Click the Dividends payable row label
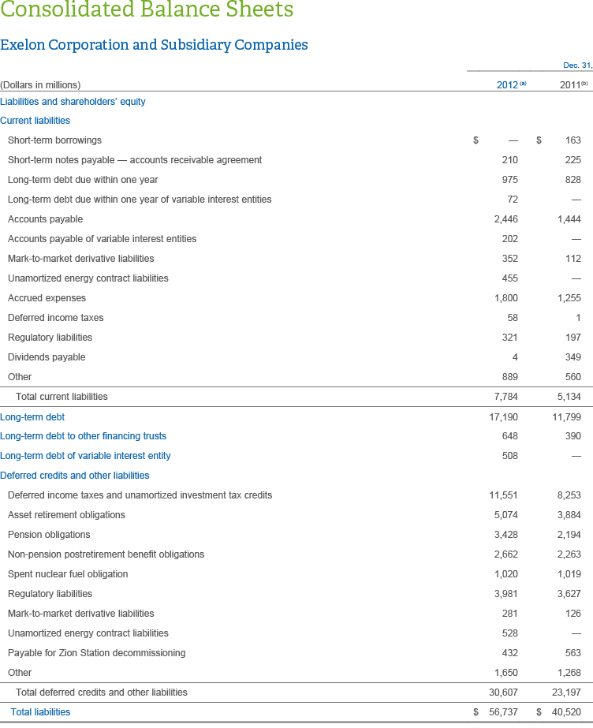 [46, 357]
